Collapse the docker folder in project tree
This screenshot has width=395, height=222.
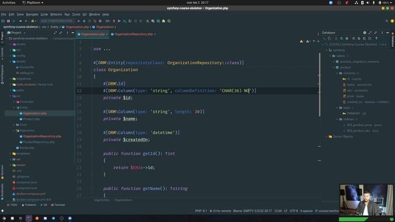click(x=10, y=62)
